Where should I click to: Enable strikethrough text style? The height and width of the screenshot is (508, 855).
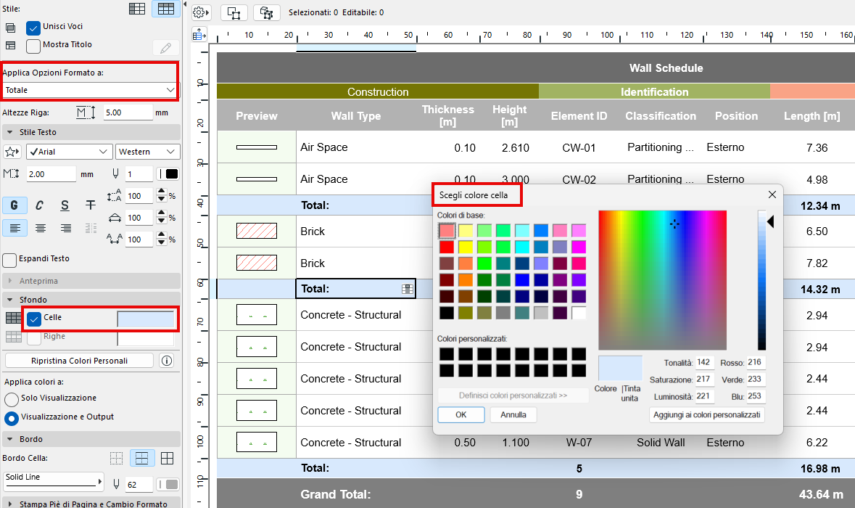91,205
